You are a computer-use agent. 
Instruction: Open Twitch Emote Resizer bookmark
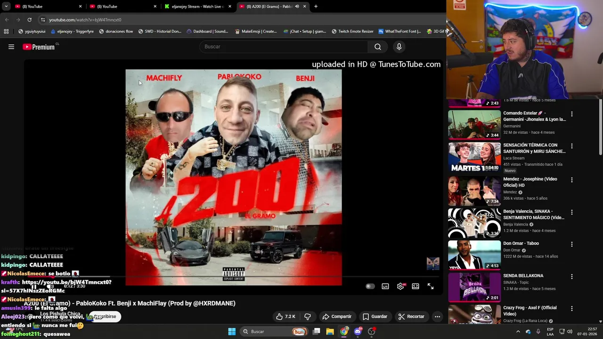(x=352, y=32)
